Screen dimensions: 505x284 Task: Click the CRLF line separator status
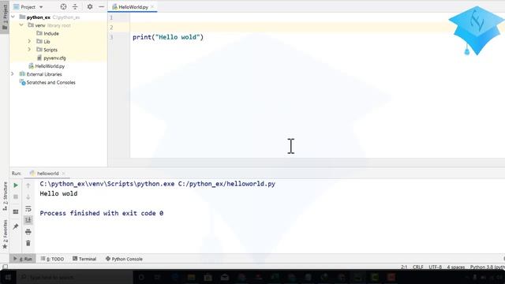click(417, 267)
